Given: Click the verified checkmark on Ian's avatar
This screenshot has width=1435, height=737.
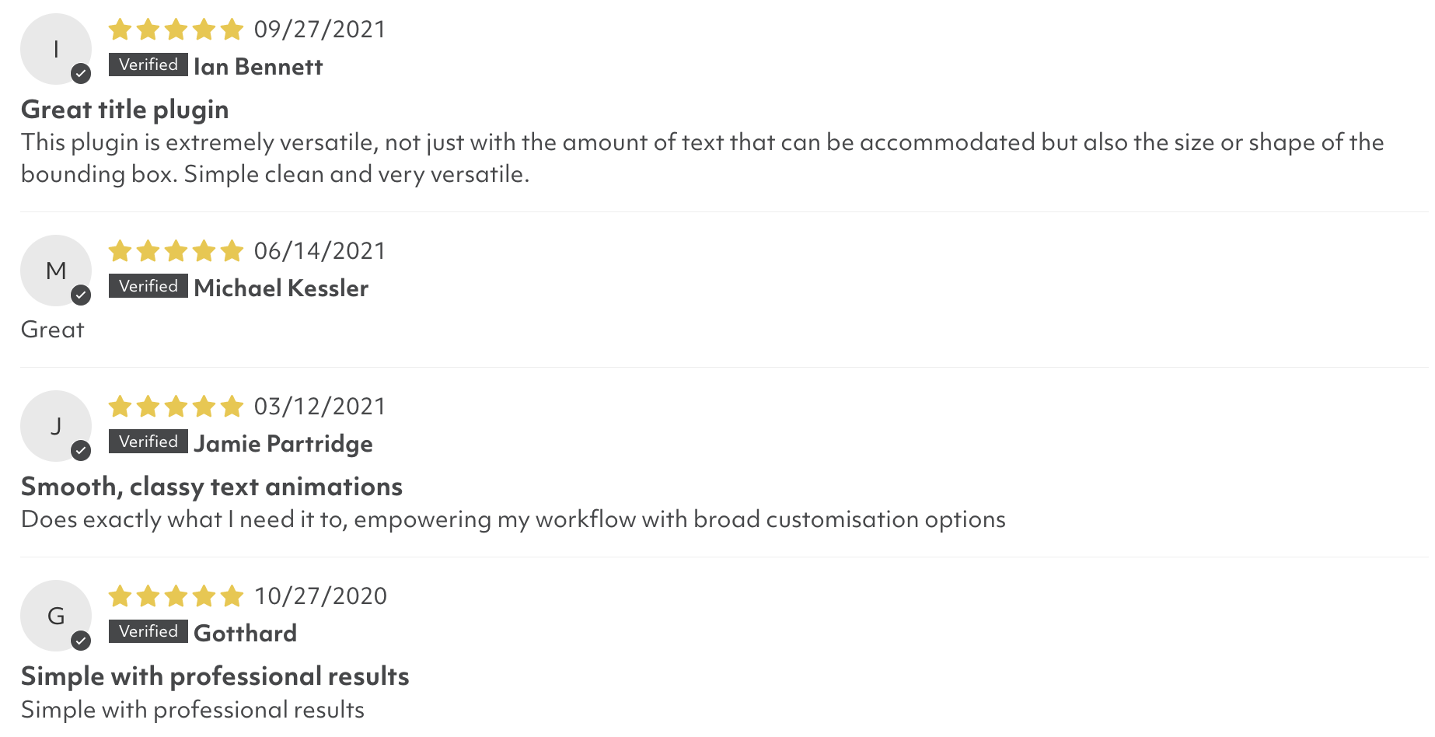Looking at the screenshot, I should (81, 74).
